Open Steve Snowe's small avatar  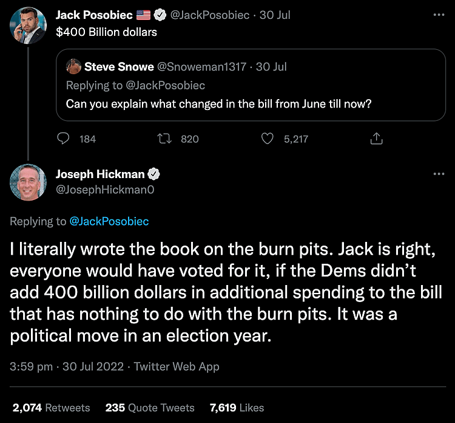[73, 66]
